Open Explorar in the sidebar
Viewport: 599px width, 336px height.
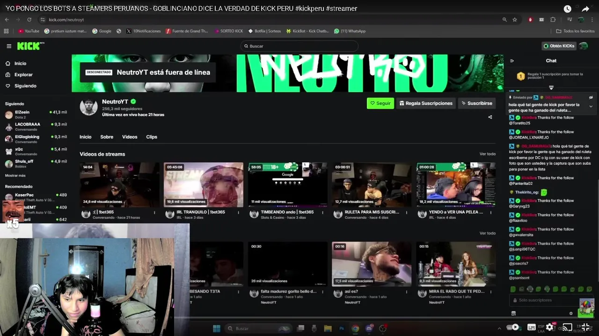tap(19, 75)
